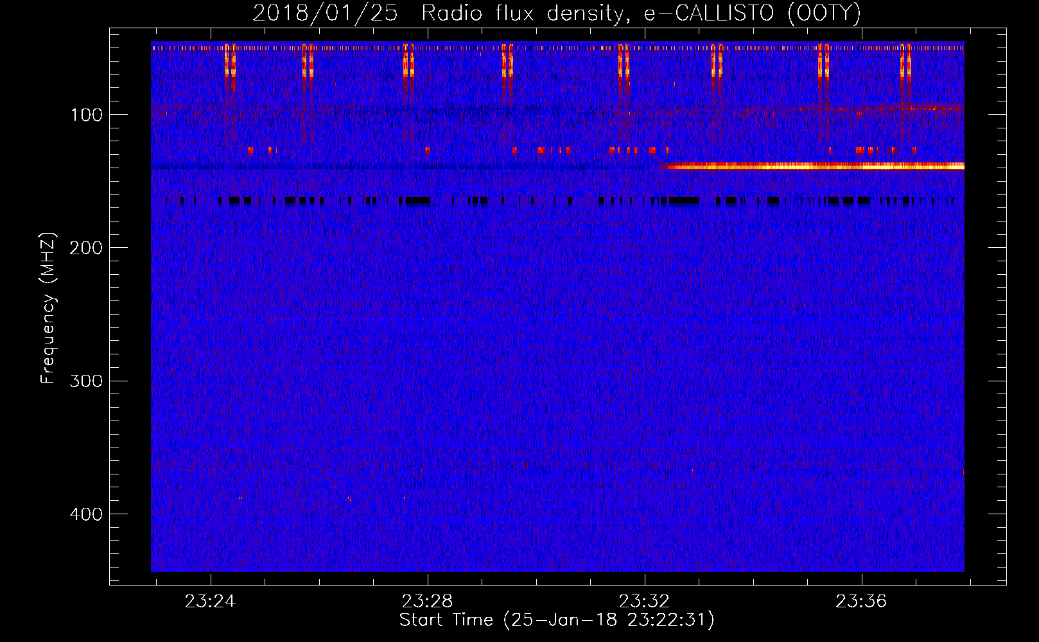Click the spectrogram plot area near 300 MHz
1039x642 pixels.
pyautogui.click(x=557, y=381)
